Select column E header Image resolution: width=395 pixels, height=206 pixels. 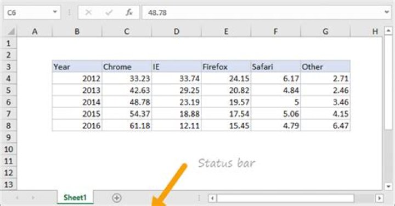226,32
